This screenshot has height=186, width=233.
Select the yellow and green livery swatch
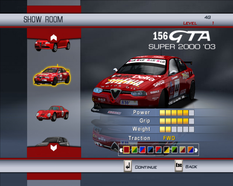(135, 150)
